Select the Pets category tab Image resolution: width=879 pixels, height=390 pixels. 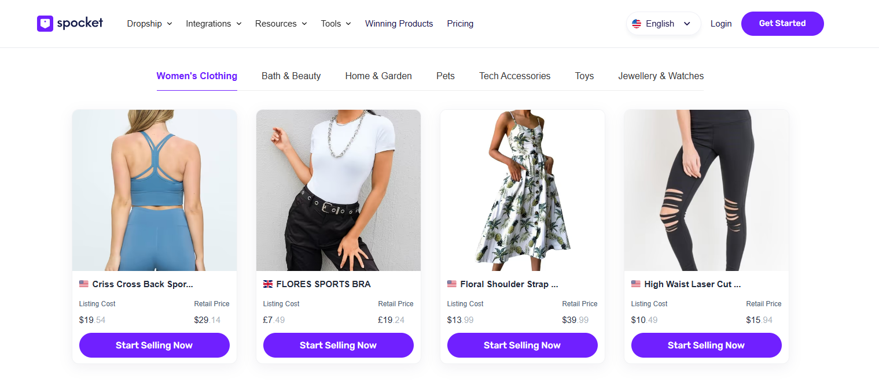(x=445, y=76)
